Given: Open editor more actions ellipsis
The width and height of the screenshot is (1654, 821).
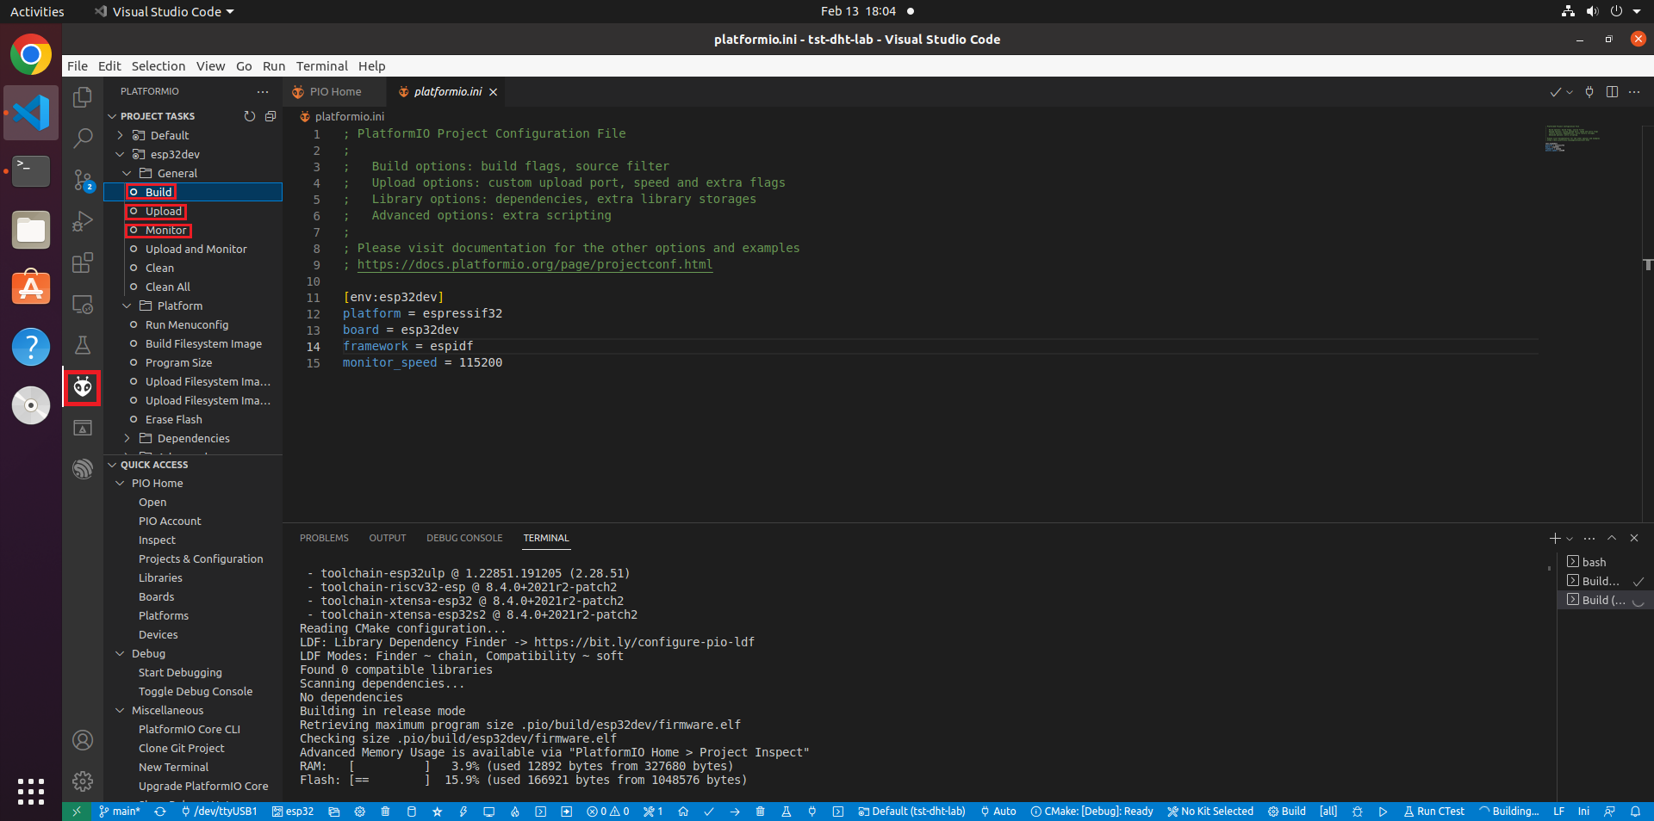Looking at the screenshot, I should pyautogui.click(x=1634, y=92).
